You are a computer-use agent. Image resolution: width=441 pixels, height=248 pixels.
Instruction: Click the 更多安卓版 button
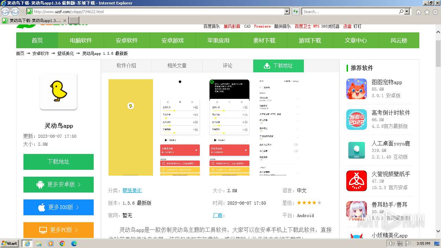click(x=59, y=184)
